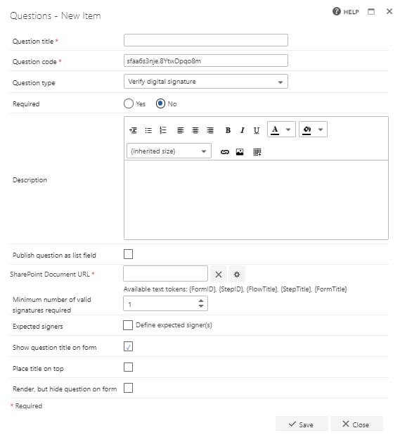Image resolution: width=400 pixels, height=435 pixels.
Task: Select No for Required
Action: click(x=160, y=103)
